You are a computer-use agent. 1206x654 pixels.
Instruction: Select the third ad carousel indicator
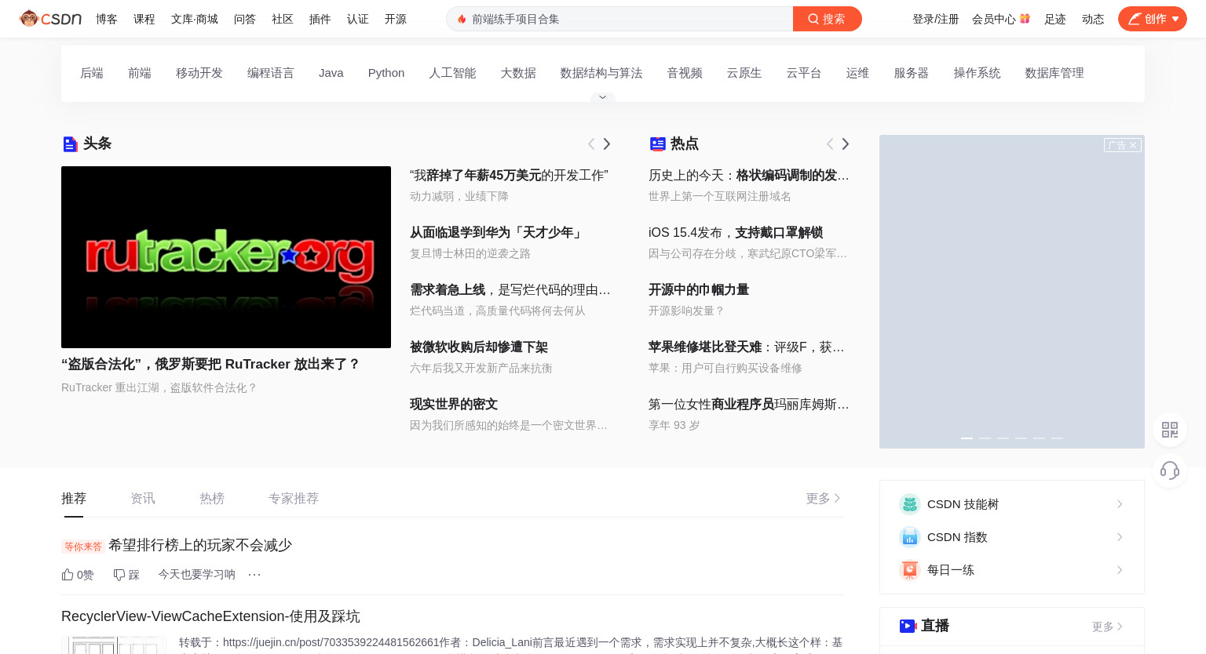click(x=1003, y=438)
